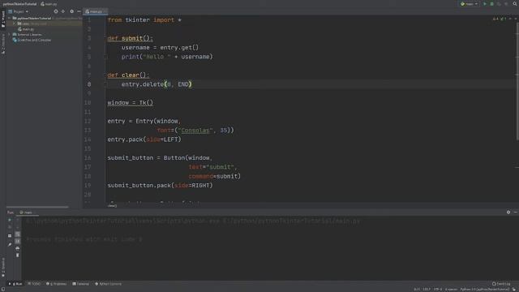519x292 pixels.
Task: Hide the Project tool window
Action: click(x=79, y=11)
